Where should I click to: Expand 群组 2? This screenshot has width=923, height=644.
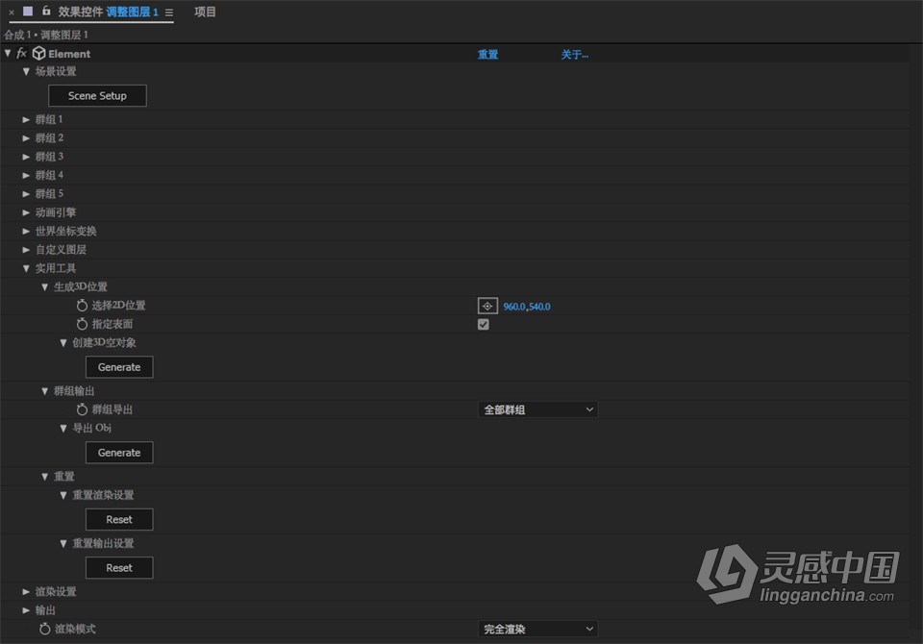26,138
